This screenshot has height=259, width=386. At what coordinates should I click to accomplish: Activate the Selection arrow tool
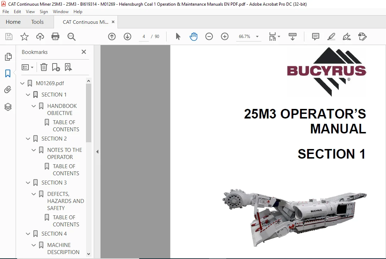(x=178, y=37)
